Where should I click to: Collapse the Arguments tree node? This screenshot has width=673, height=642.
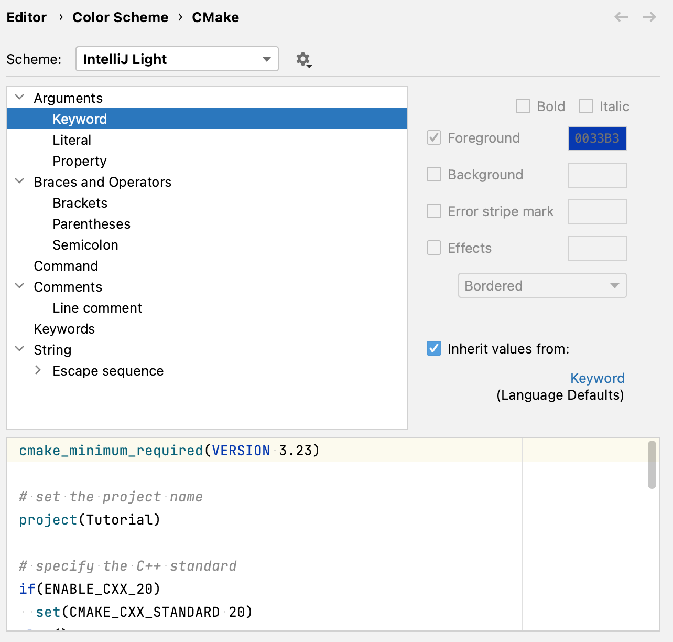point(20,97)
